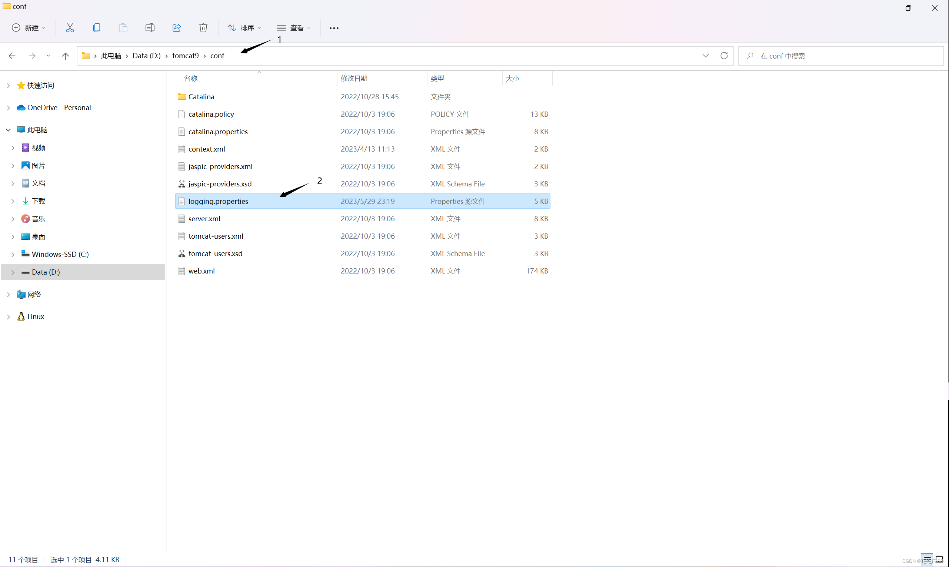The height and width of the screenshot is (567, 949).
Task: Click the search magnifier icon
Action: point(750,56)
